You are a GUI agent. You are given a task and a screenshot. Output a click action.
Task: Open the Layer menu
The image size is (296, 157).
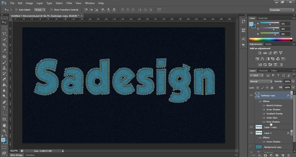(x=40, y=3)
